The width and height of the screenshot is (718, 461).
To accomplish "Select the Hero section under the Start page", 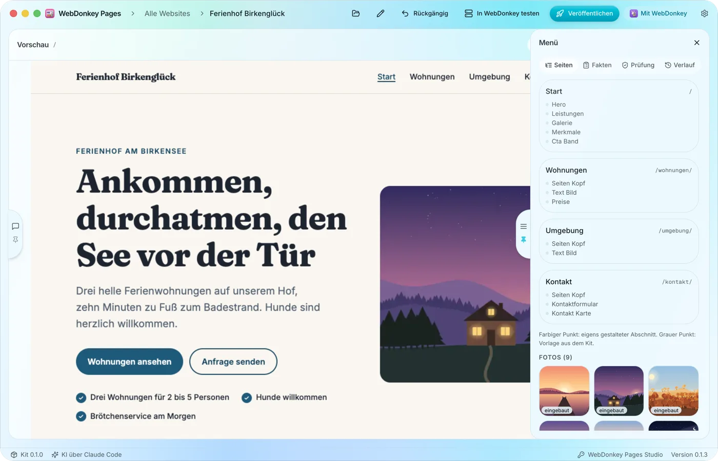I will point(559,104).
